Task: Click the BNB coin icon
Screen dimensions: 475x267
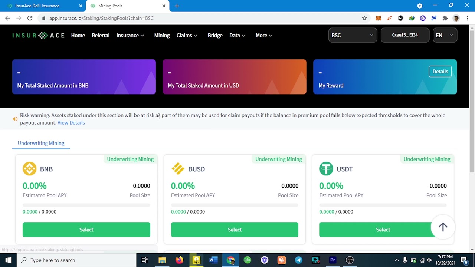Action: coord(29,169)
